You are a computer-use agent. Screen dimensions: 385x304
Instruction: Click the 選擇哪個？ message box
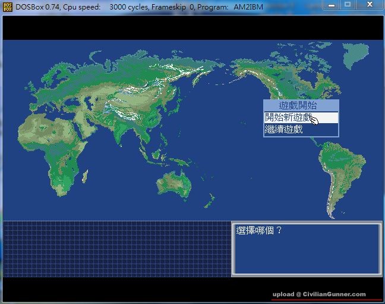click(x=306, y=250)
